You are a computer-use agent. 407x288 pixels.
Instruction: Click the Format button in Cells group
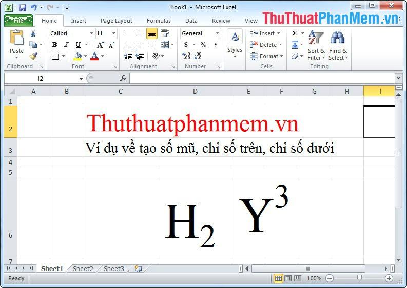pos(266,56)
